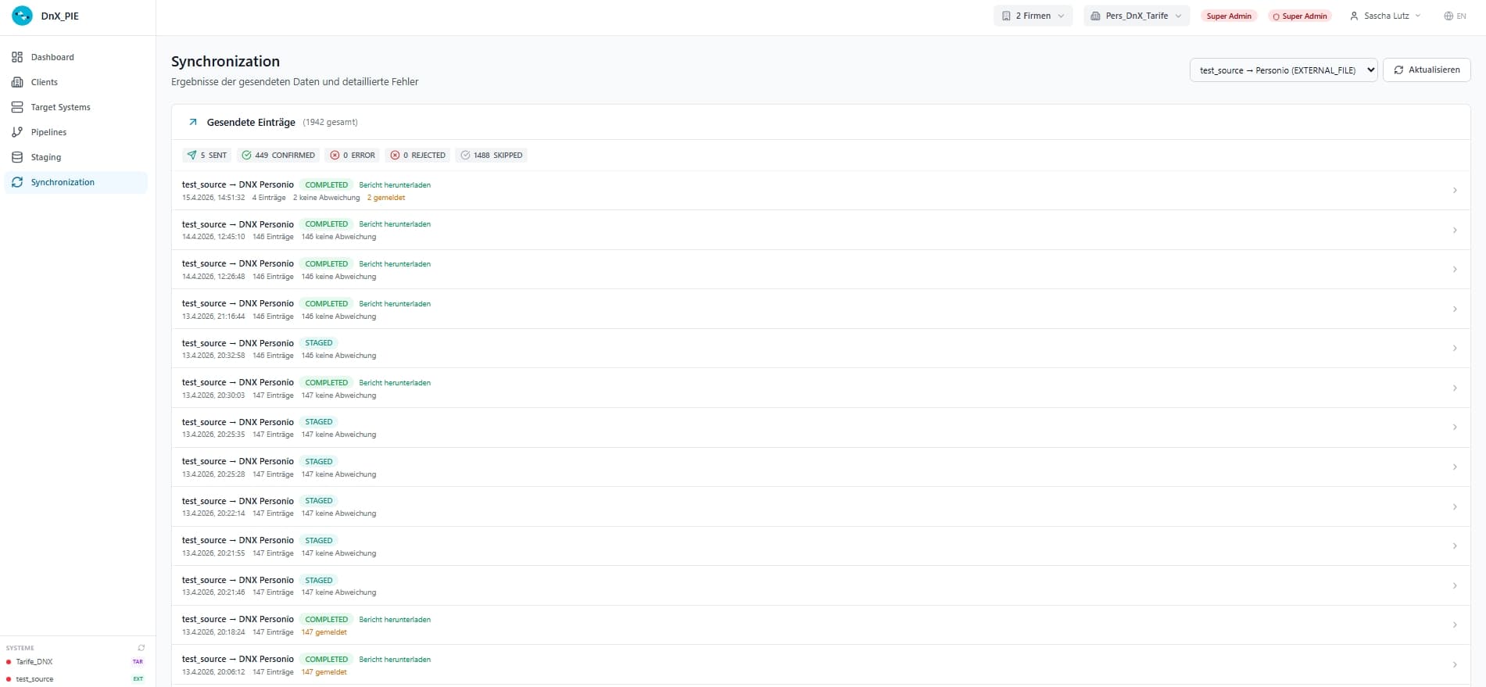1486x687 pixels.
Task: Click the TAR tag badge
Action: click(x=138, y=662)
